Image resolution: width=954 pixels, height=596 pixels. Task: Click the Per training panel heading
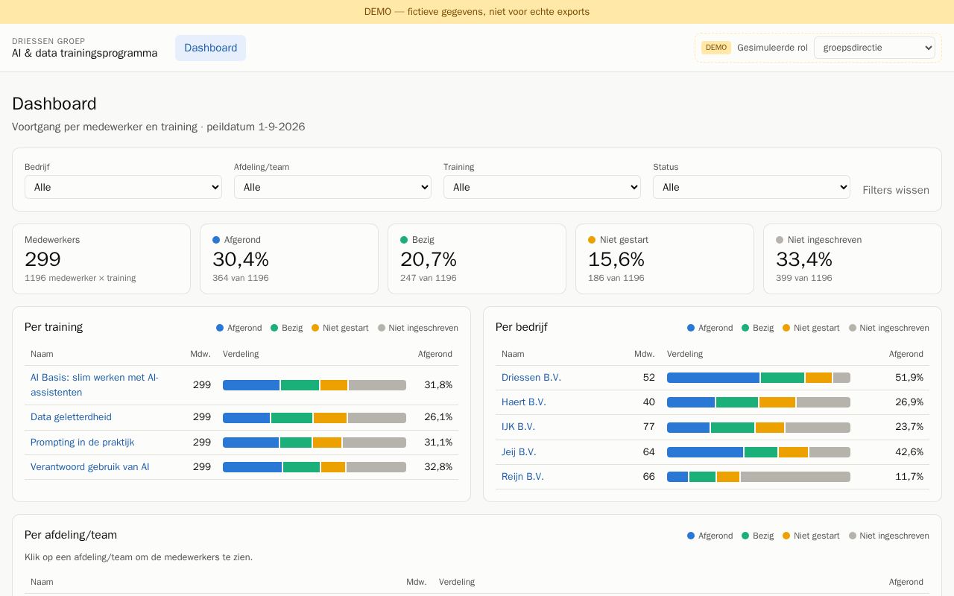point(54,327)
